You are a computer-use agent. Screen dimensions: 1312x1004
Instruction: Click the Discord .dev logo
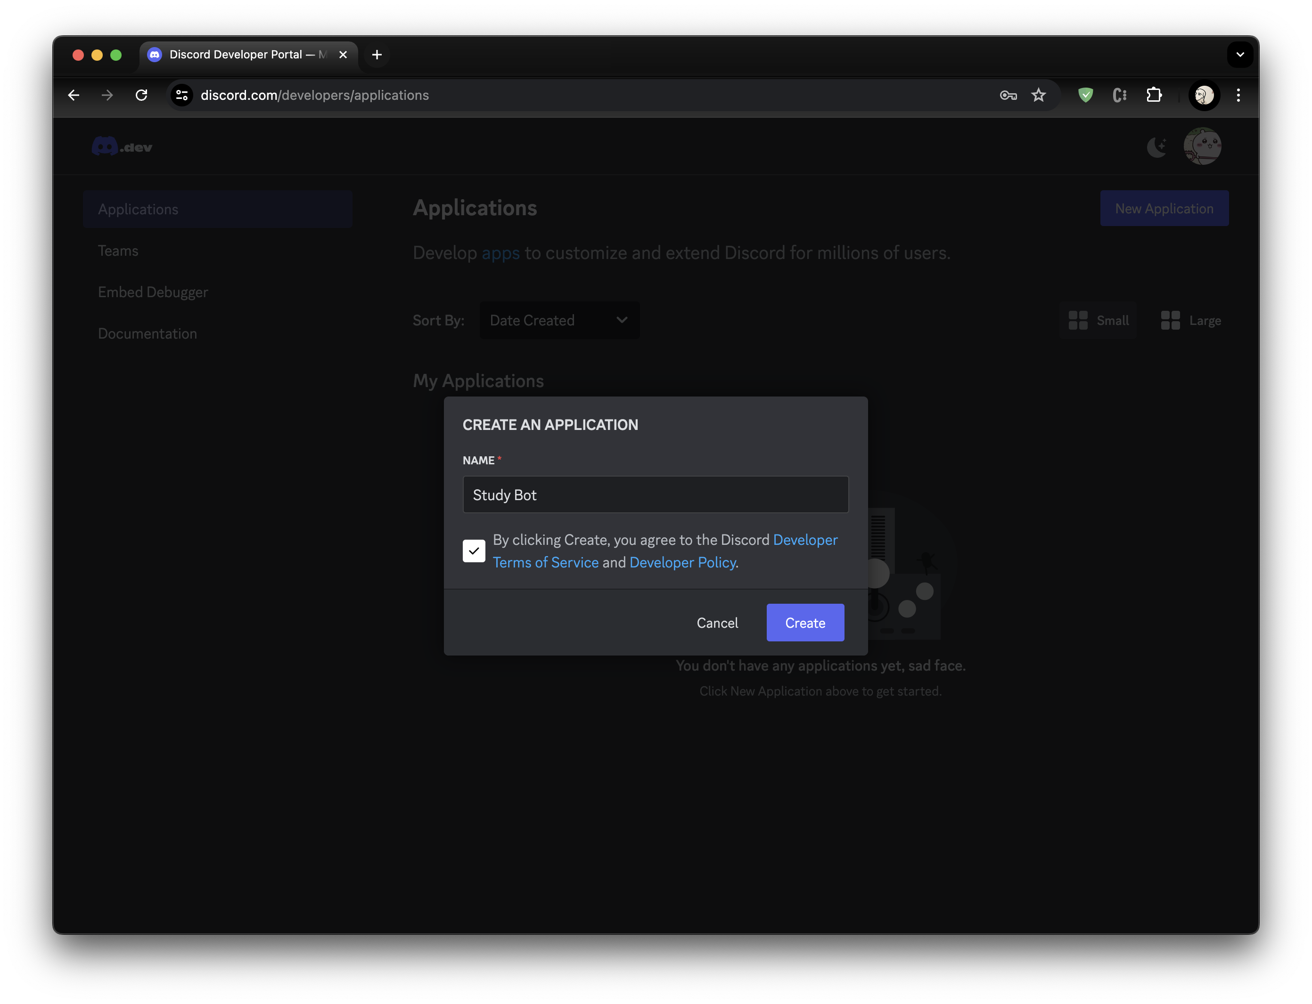coord(122,146)
